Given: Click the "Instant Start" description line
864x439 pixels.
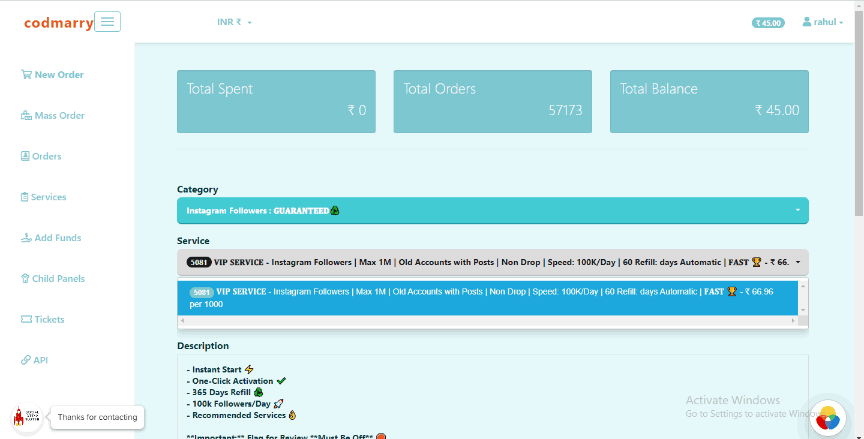Looking at the screenshot, I should (x=220, y=369).
